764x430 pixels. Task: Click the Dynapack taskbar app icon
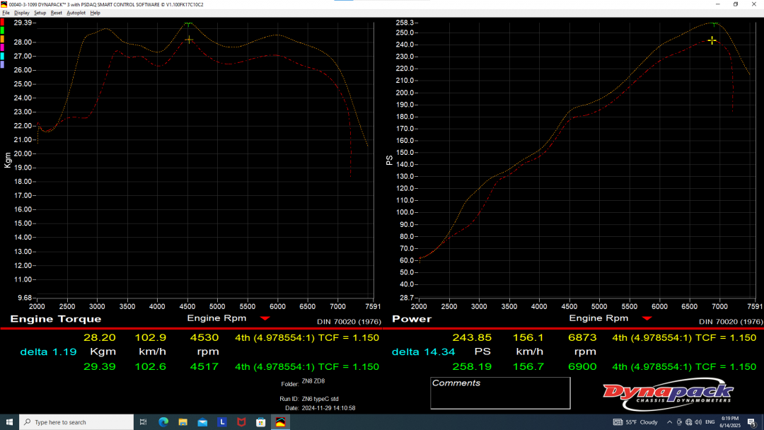click(280, 422)
